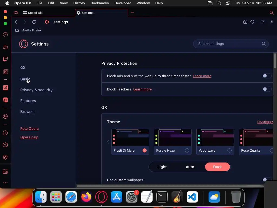Viewport: 277px width, 208px height.
Task: Click the address bar showing settings
Action: [61, 22]
